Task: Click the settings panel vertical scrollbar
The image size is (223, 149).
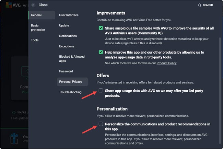Action: 220,86
